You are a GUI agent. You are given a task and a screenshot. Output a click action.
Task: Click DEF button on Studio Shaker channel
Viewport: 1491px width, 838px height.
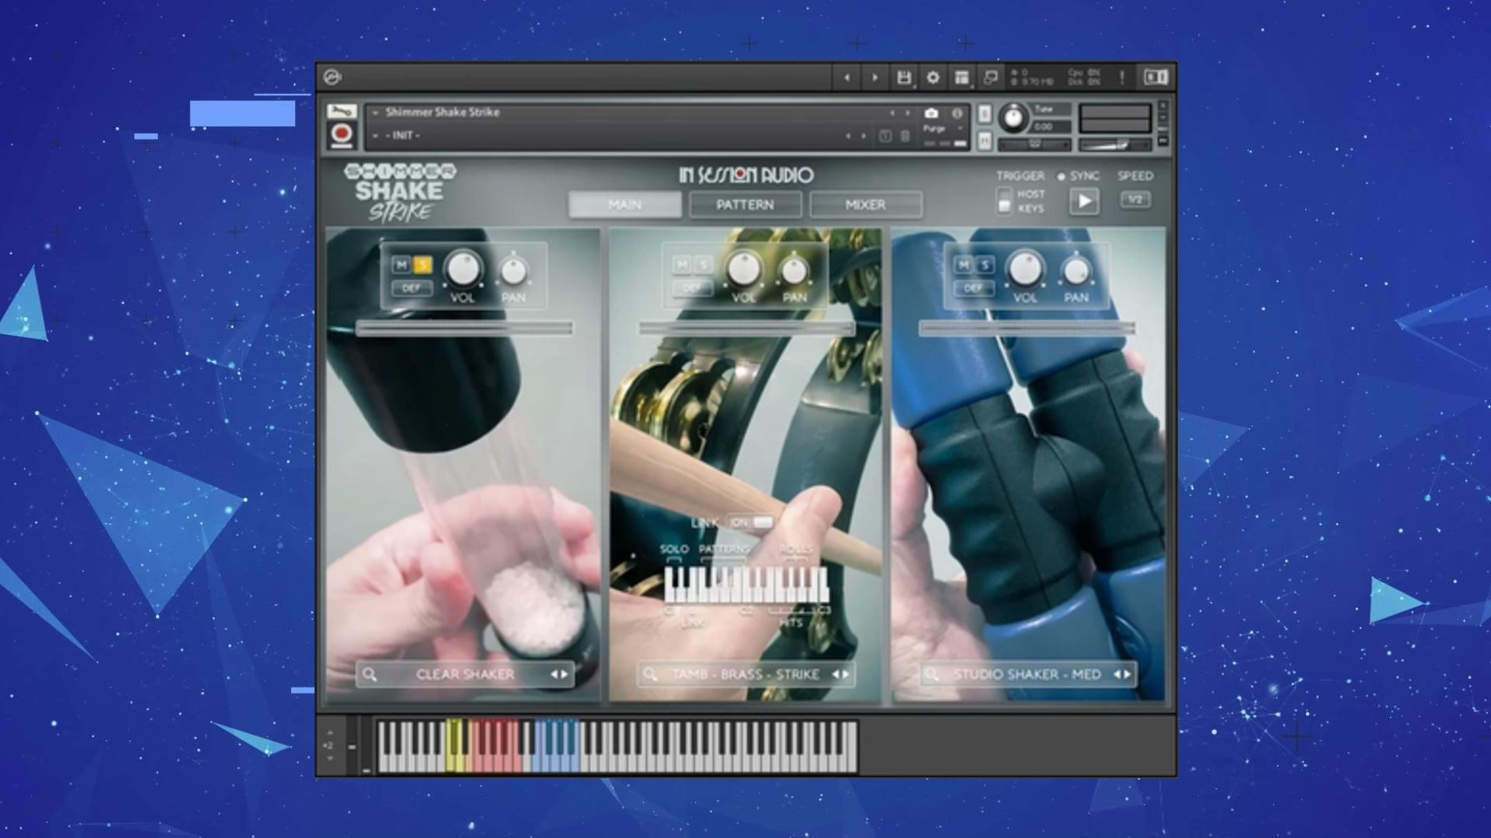[x=974, y=288]
